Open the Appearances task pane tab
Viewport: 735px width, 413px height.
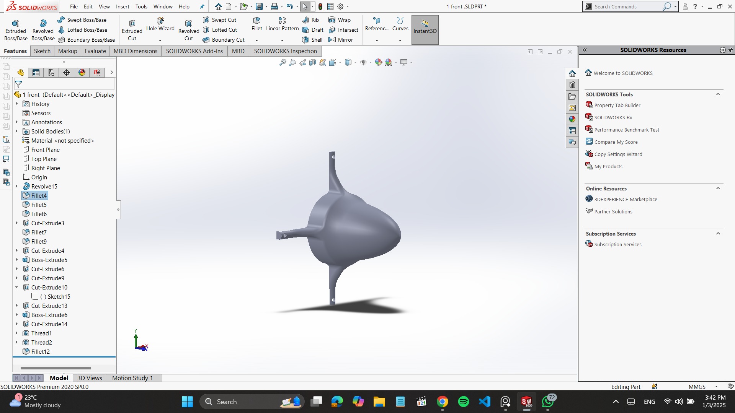(x=572, y=119)
